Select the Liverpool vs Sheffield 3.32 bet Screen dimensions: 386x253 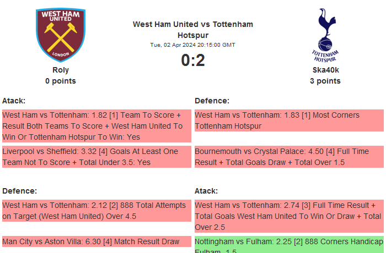click(x=96, y=157)
